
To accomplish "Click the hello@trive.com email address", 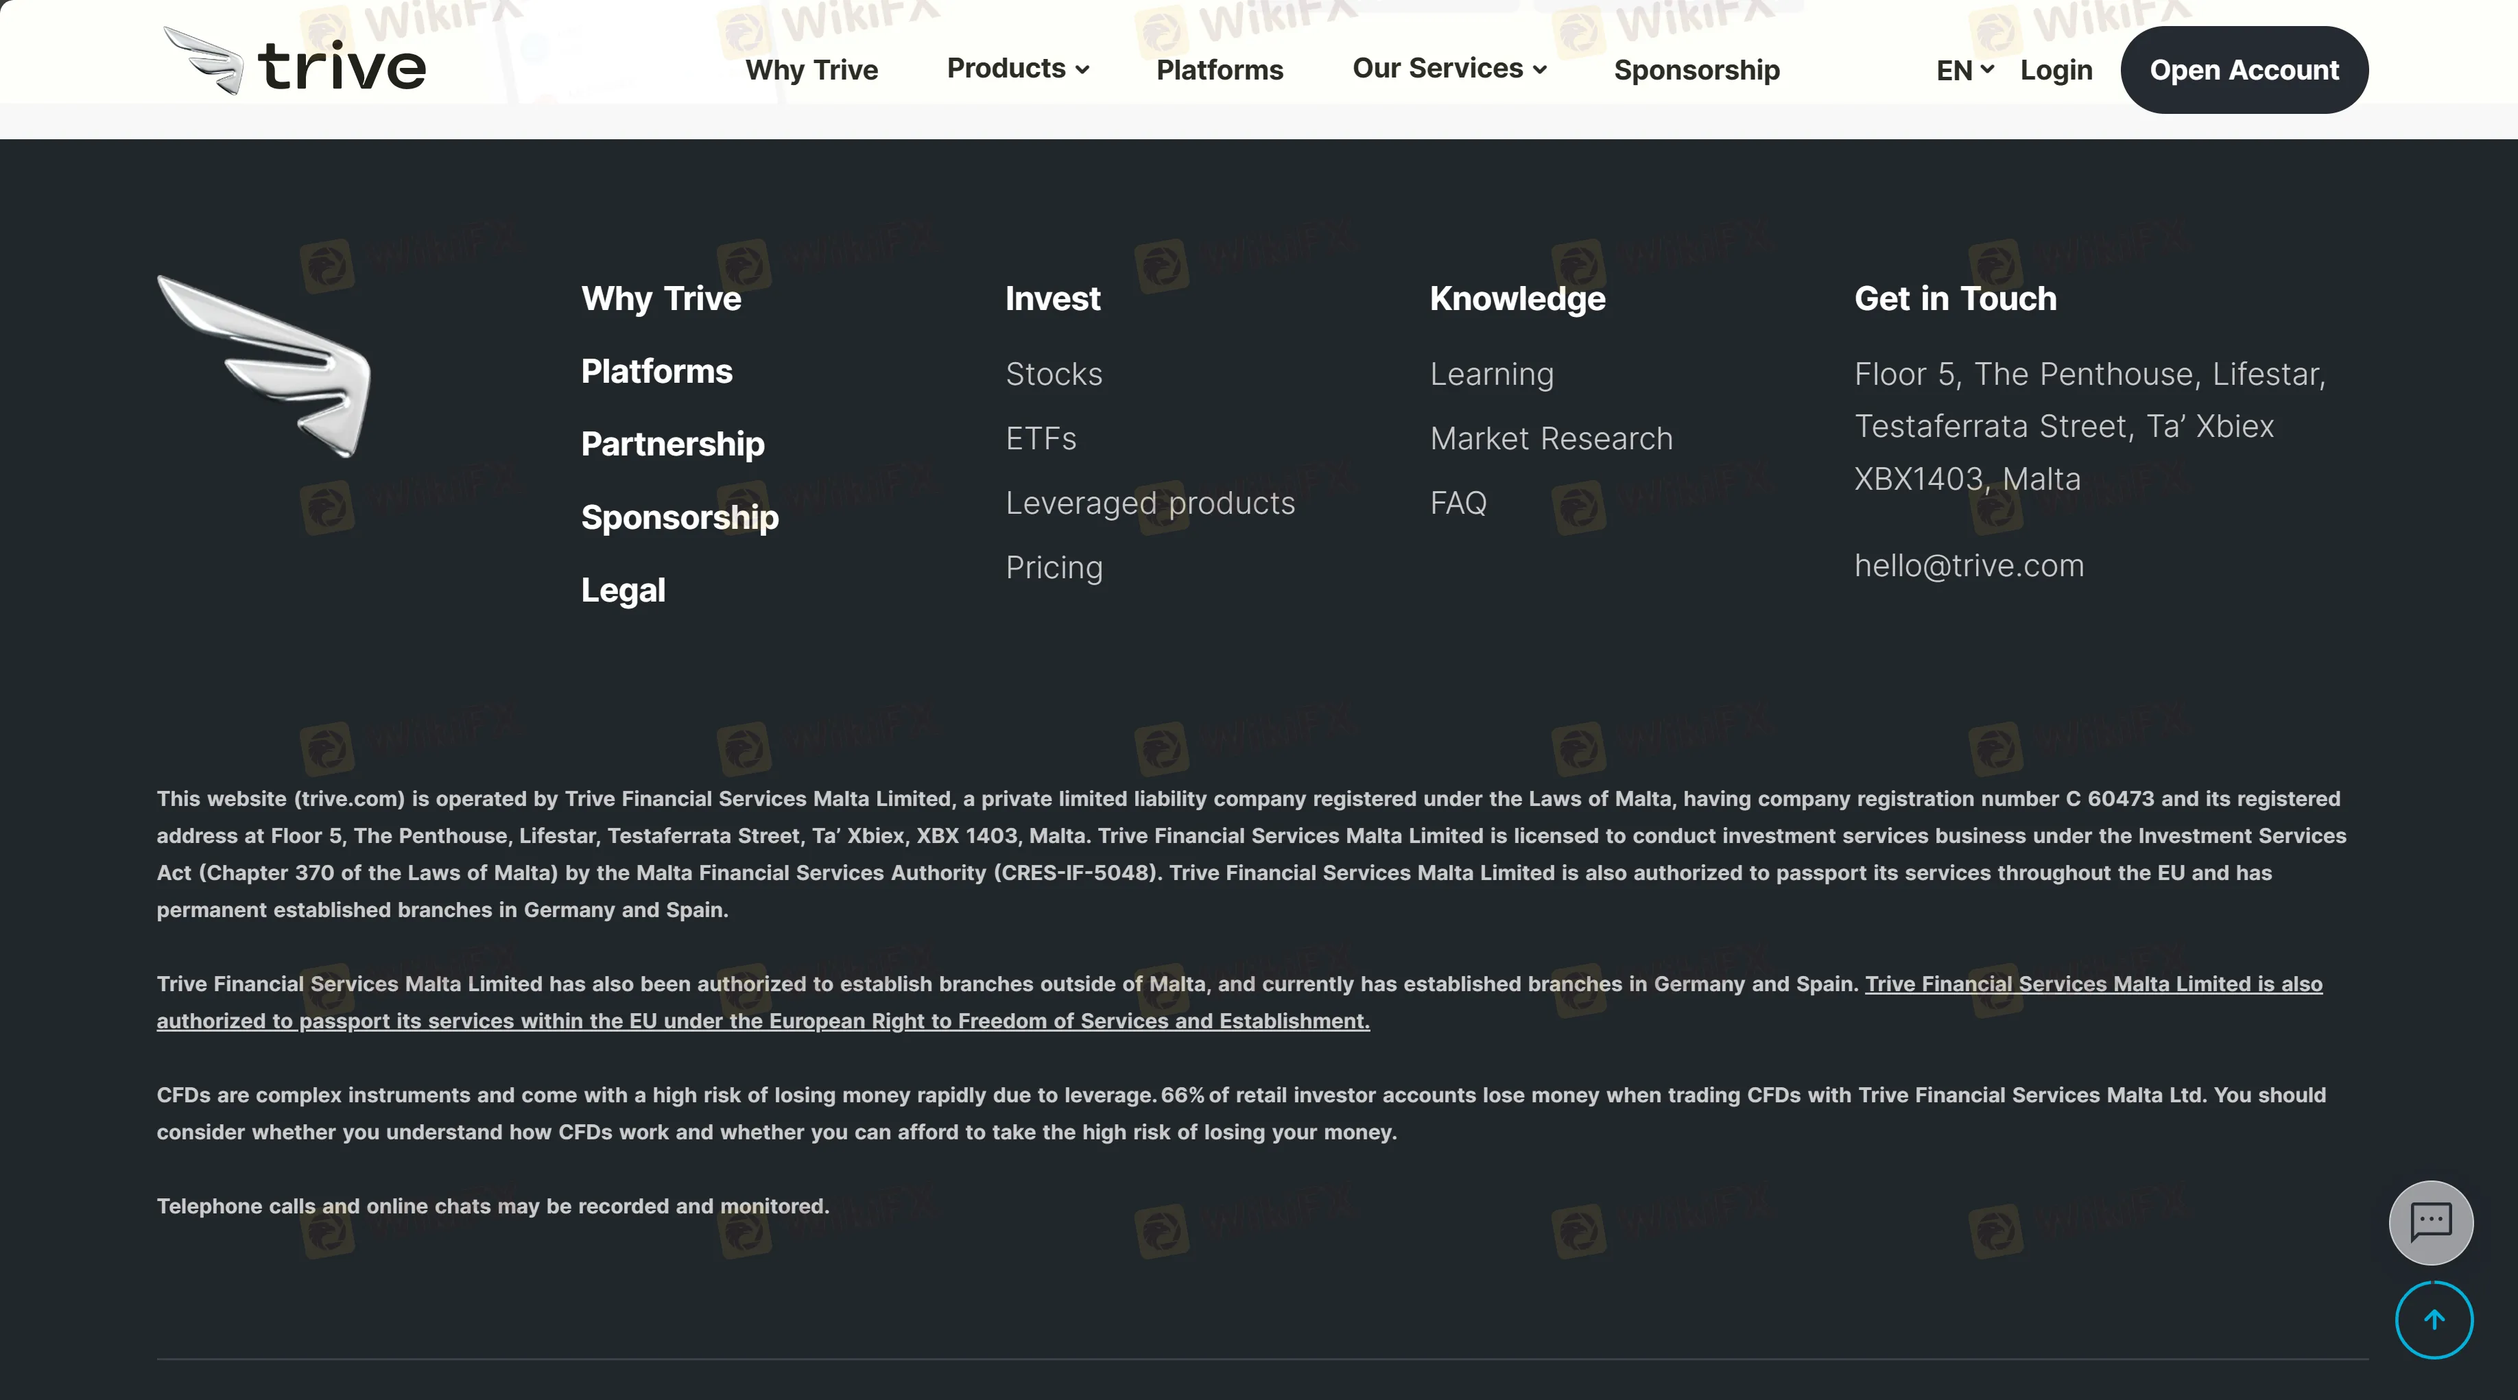I will tap(1969, 566).
